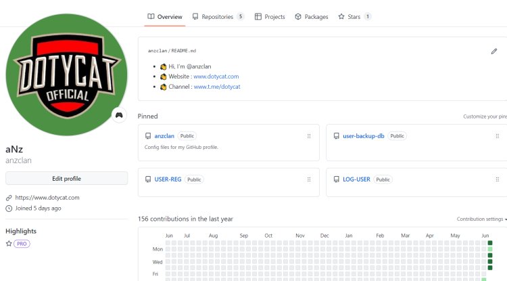
Task: Click drag handle on user-backup-db pinned repo
Action: [498, 136]
